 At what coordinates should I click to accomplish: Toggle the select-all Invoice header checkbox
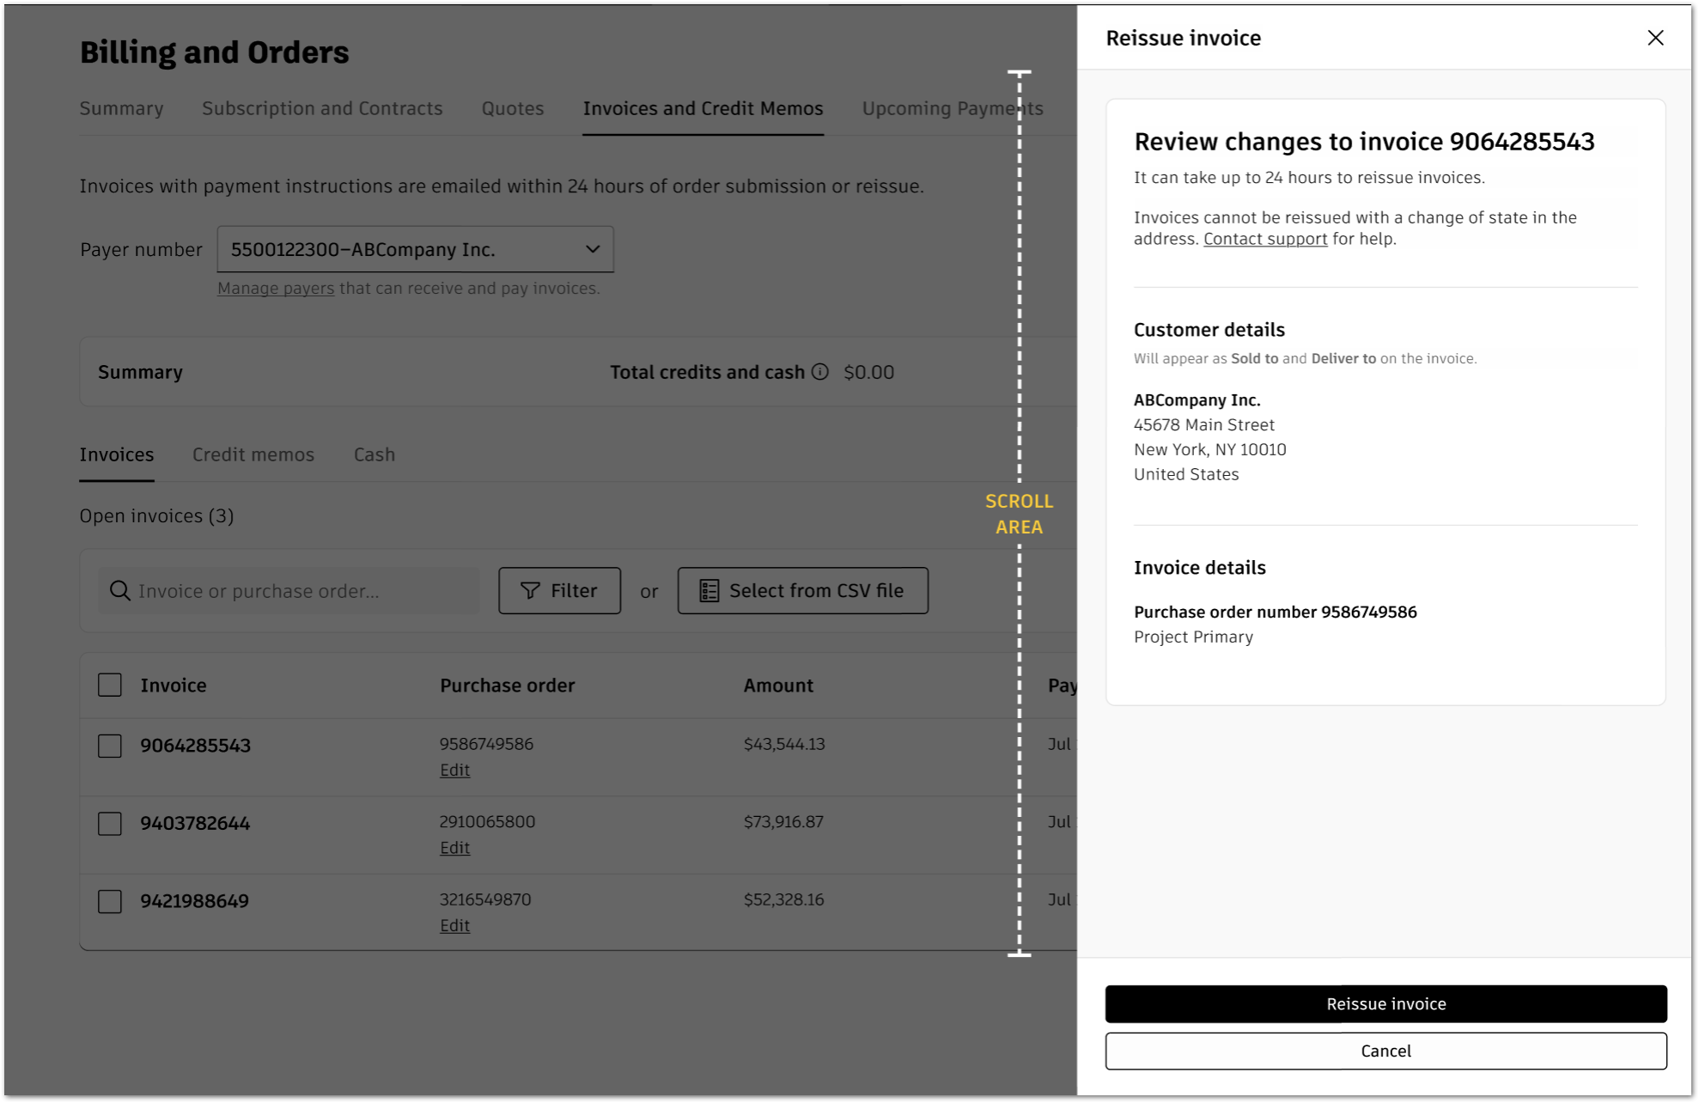110,685
